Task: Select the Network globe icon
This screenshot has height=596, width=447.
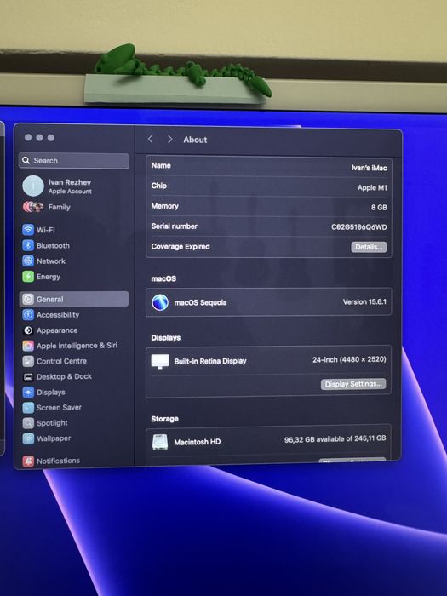Action: 28,261
